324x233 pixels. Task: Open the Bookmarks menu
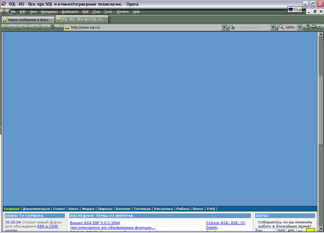tap(70, 12)
